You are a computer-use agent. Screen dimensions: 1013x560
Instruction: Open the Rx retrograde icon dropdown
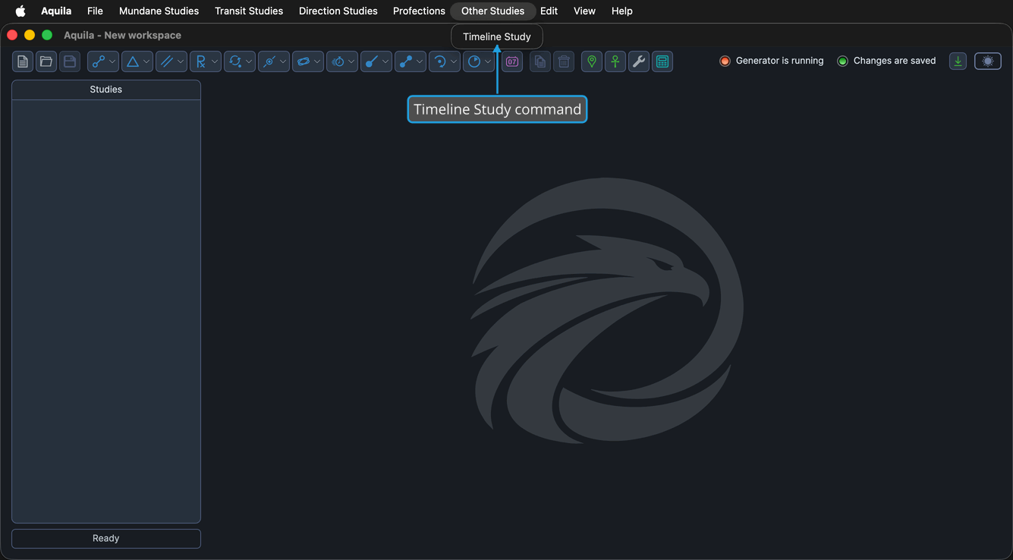coord(206,61)
